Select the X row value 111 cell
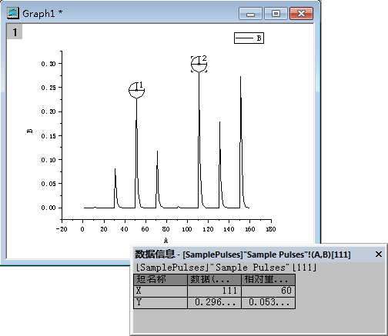 coord(214,291)
